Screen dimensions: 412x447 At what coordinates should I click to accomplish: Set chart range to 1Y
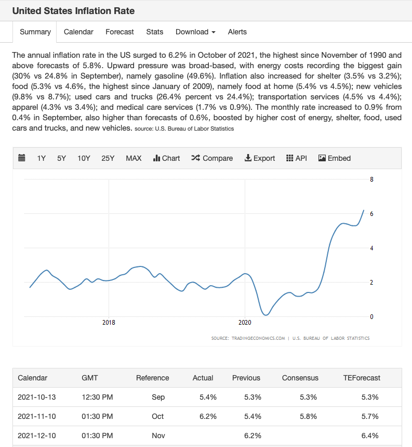coord(42,158)
